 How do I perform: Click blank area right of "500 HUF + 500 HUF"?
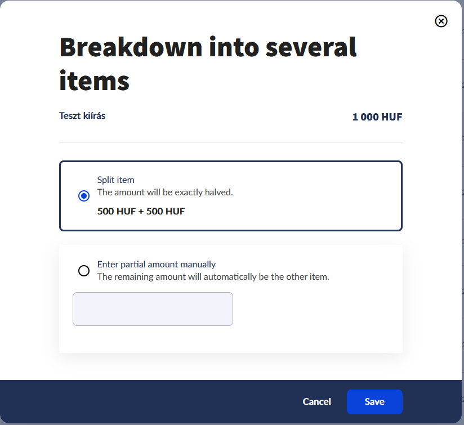(293, 212)
